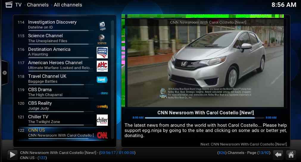Click The Unexplained Files programme text

(x=48, y=41)
